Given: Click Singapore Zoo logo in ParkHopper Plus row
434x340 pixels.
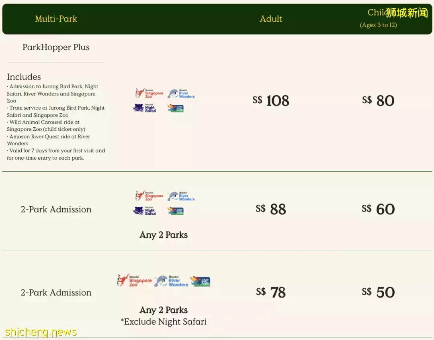Looking at the screenshot, I should 149,93.
